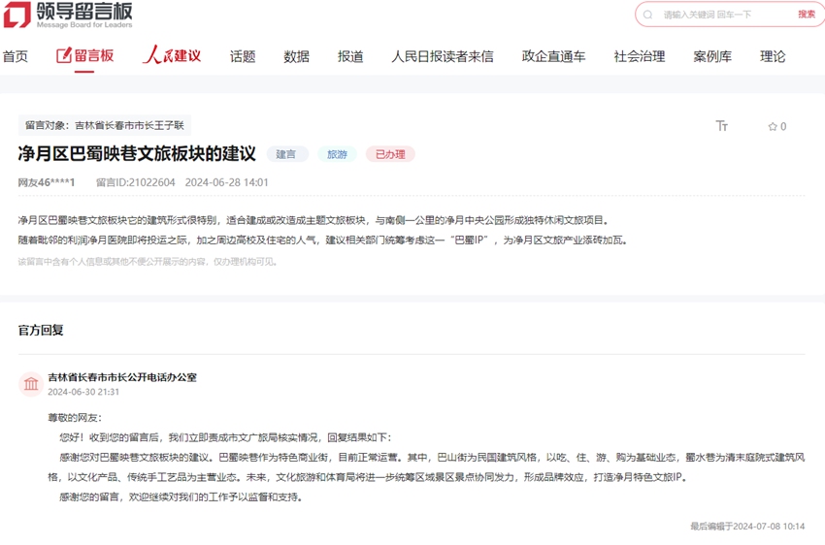Viewport: 825px width, 545px height.
Task: Open the 社会治理 section
Action: (x=639, y=56)
